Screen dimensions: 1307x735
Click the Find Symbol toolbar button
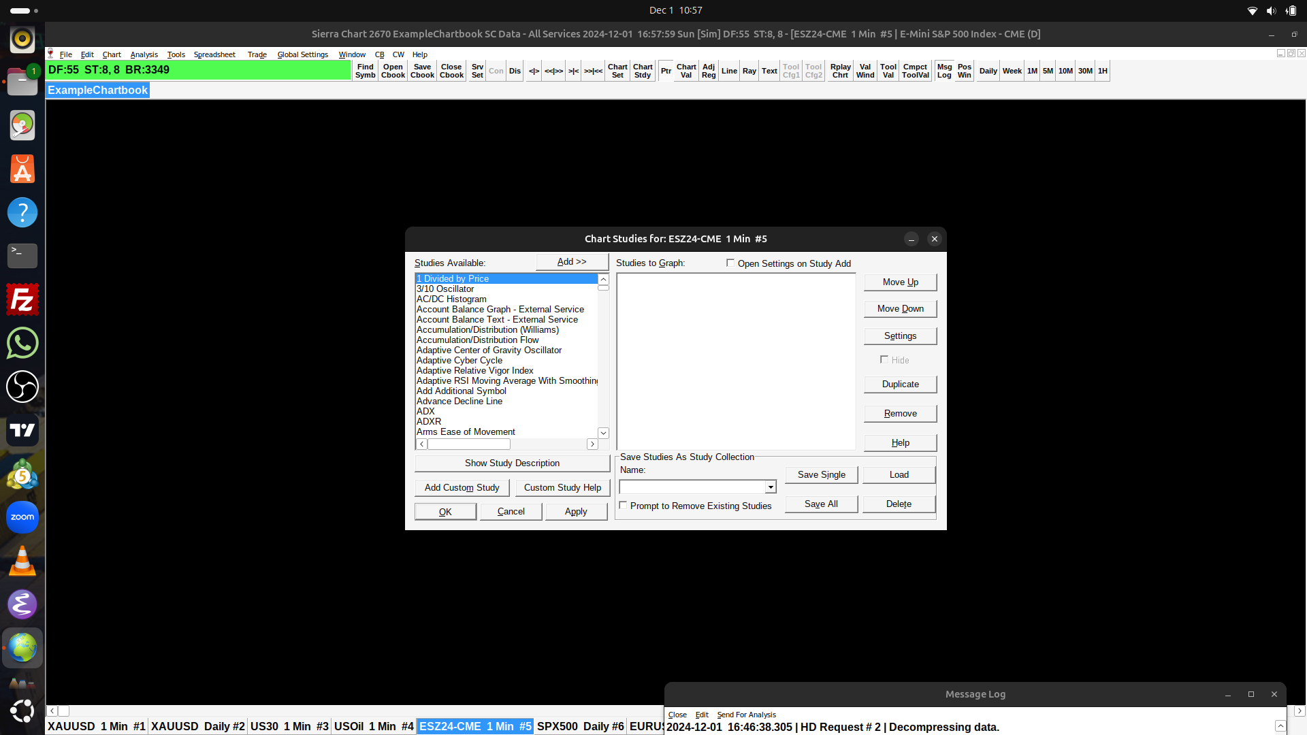tap(365, 71)
